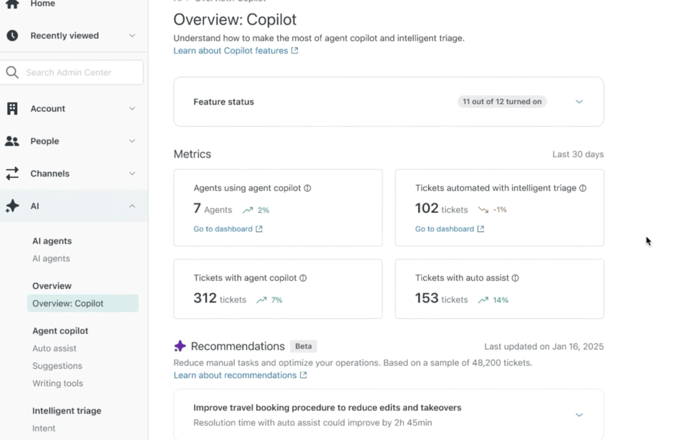Viewport: 689px width, 440px height.
Task: Click Last updated on Jan 16, 2025 text
Action: (x=544, y=347)
